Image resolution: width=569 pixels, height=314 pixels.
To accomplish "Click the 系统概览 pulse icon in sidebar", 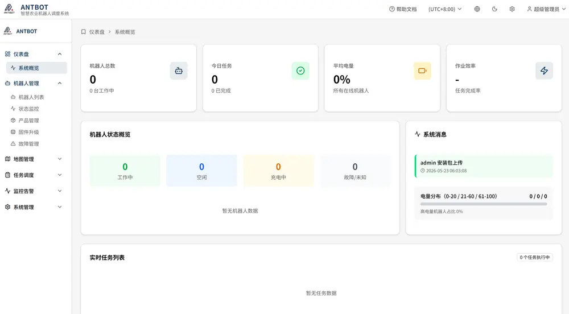I will point(13,68).
